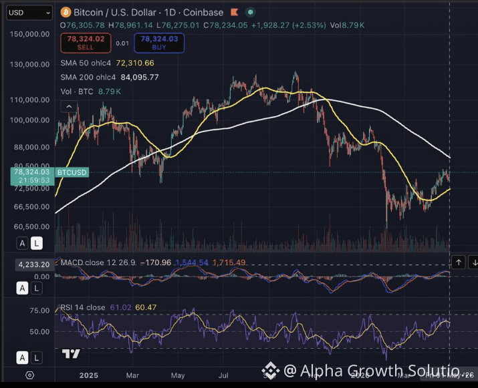This screenshot has width=478, height=388.
Task: Click the TradingView logo icon
Action: (71, 353)
